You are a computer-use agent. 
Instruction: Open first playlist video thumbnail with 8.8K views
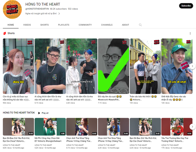click(x=18, y=126)
